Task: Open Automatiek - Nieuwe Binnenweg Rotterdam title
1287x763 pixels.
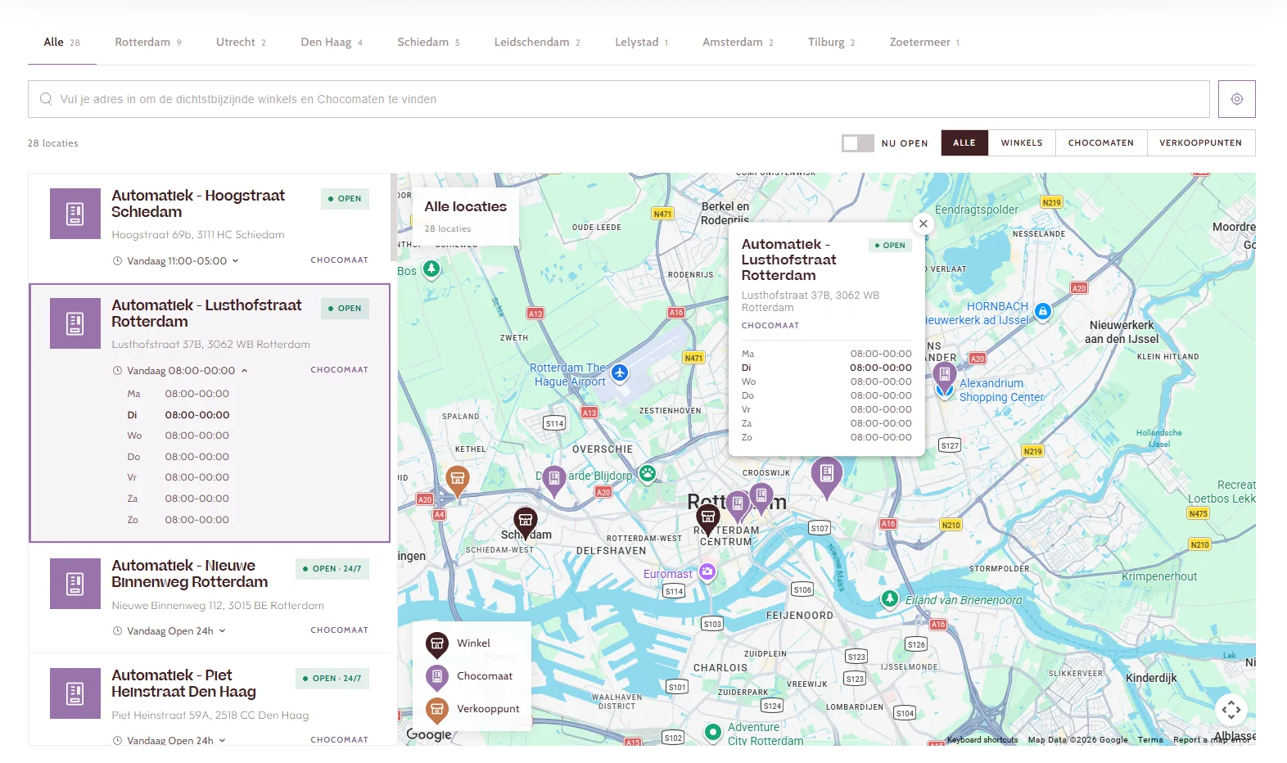Action: [x=190, y=574]
